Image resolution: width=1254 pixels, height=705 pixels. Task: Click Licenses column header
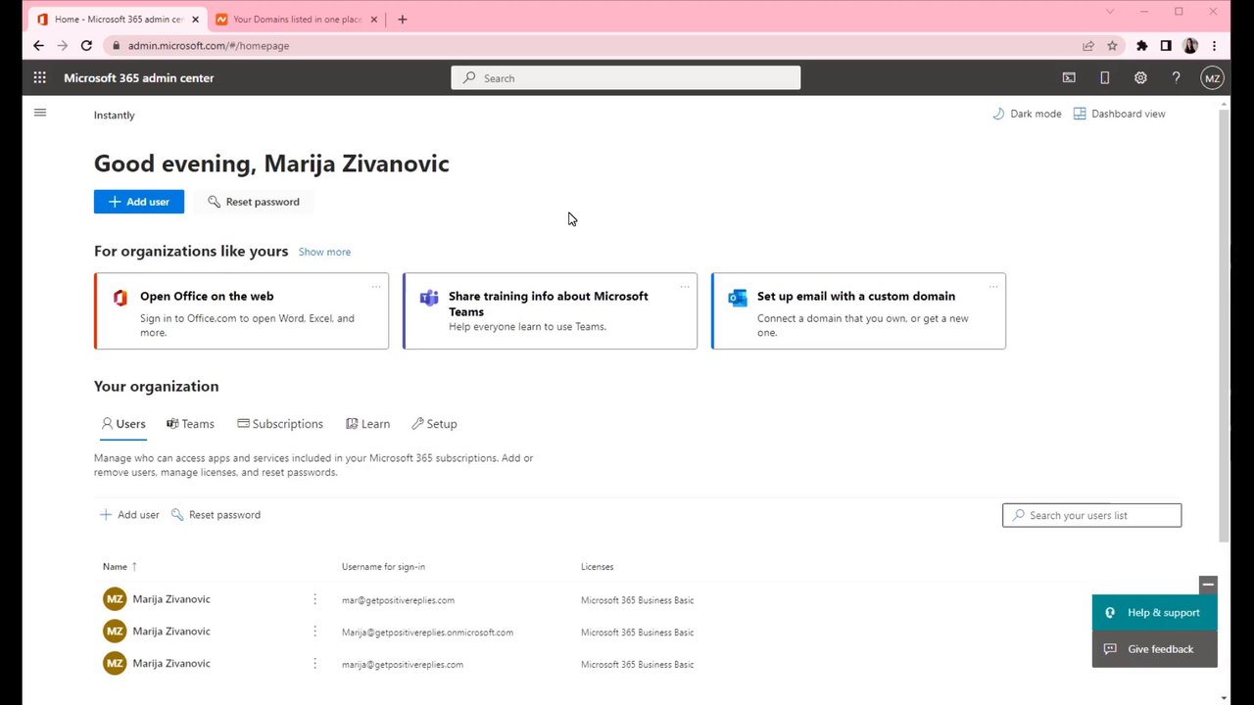597,567
